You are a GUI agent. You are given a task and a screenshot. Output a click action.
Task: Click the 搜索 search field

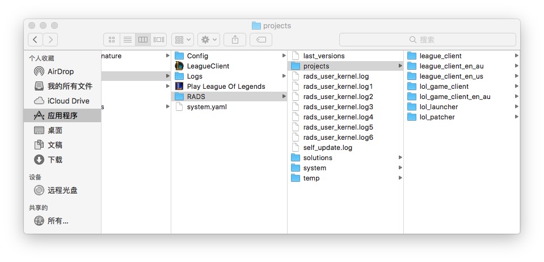tap(428, 40)
